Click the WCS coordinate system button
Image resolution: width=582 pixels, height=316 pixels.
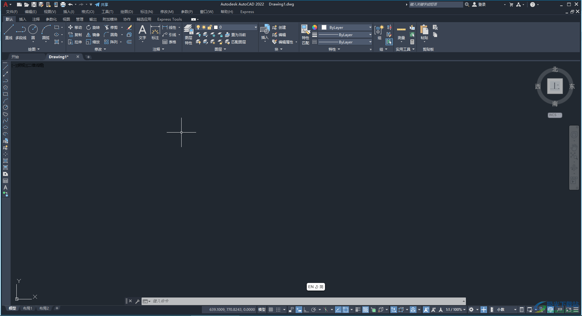coord(555,115)
